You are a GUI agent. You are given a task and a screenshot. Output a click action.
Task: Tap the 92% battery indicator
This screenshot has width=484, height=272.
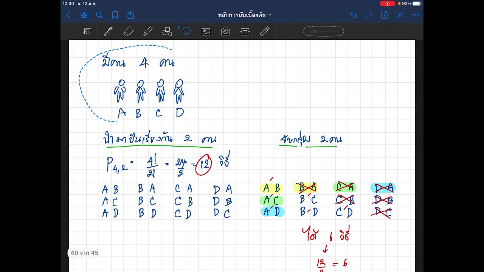(x=411, y=3)
